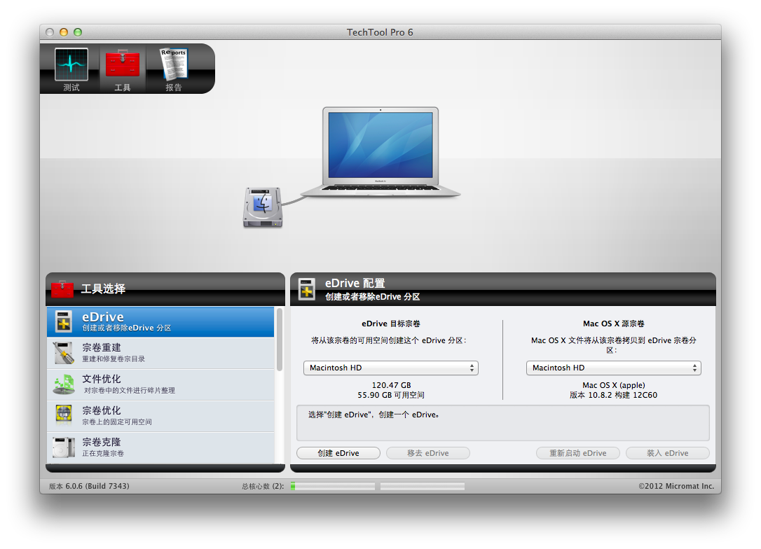Click the 重新启动 eDrive button
The width and height of the screenshot is (761, 549).
pos(578,453)
